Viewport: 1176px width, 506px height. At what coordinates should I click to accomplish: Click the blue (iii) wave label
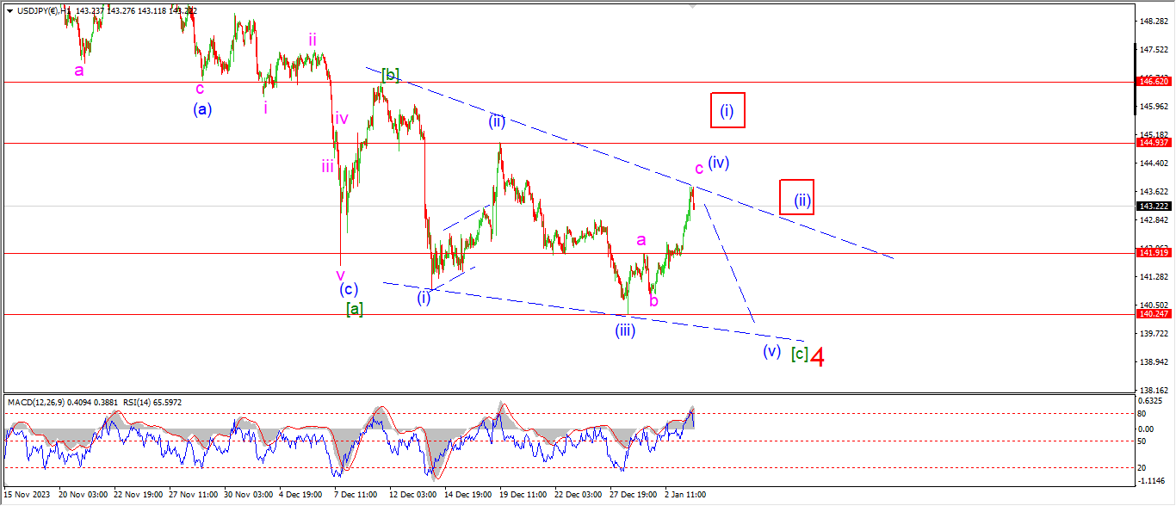coord(625,330)
